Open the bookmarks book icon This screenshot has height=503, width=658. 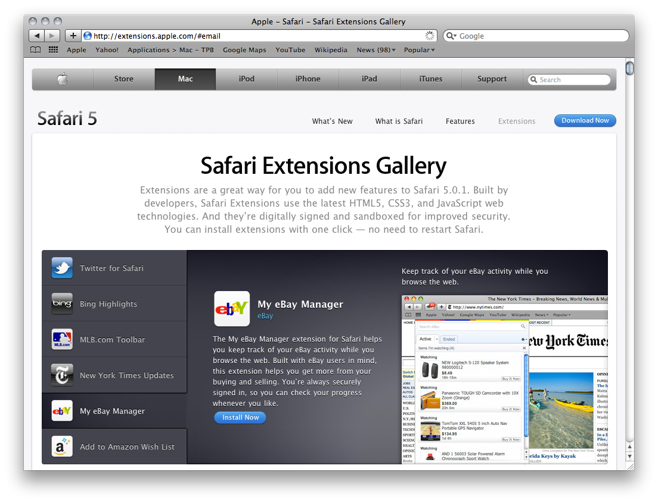(x=36, y=50)
